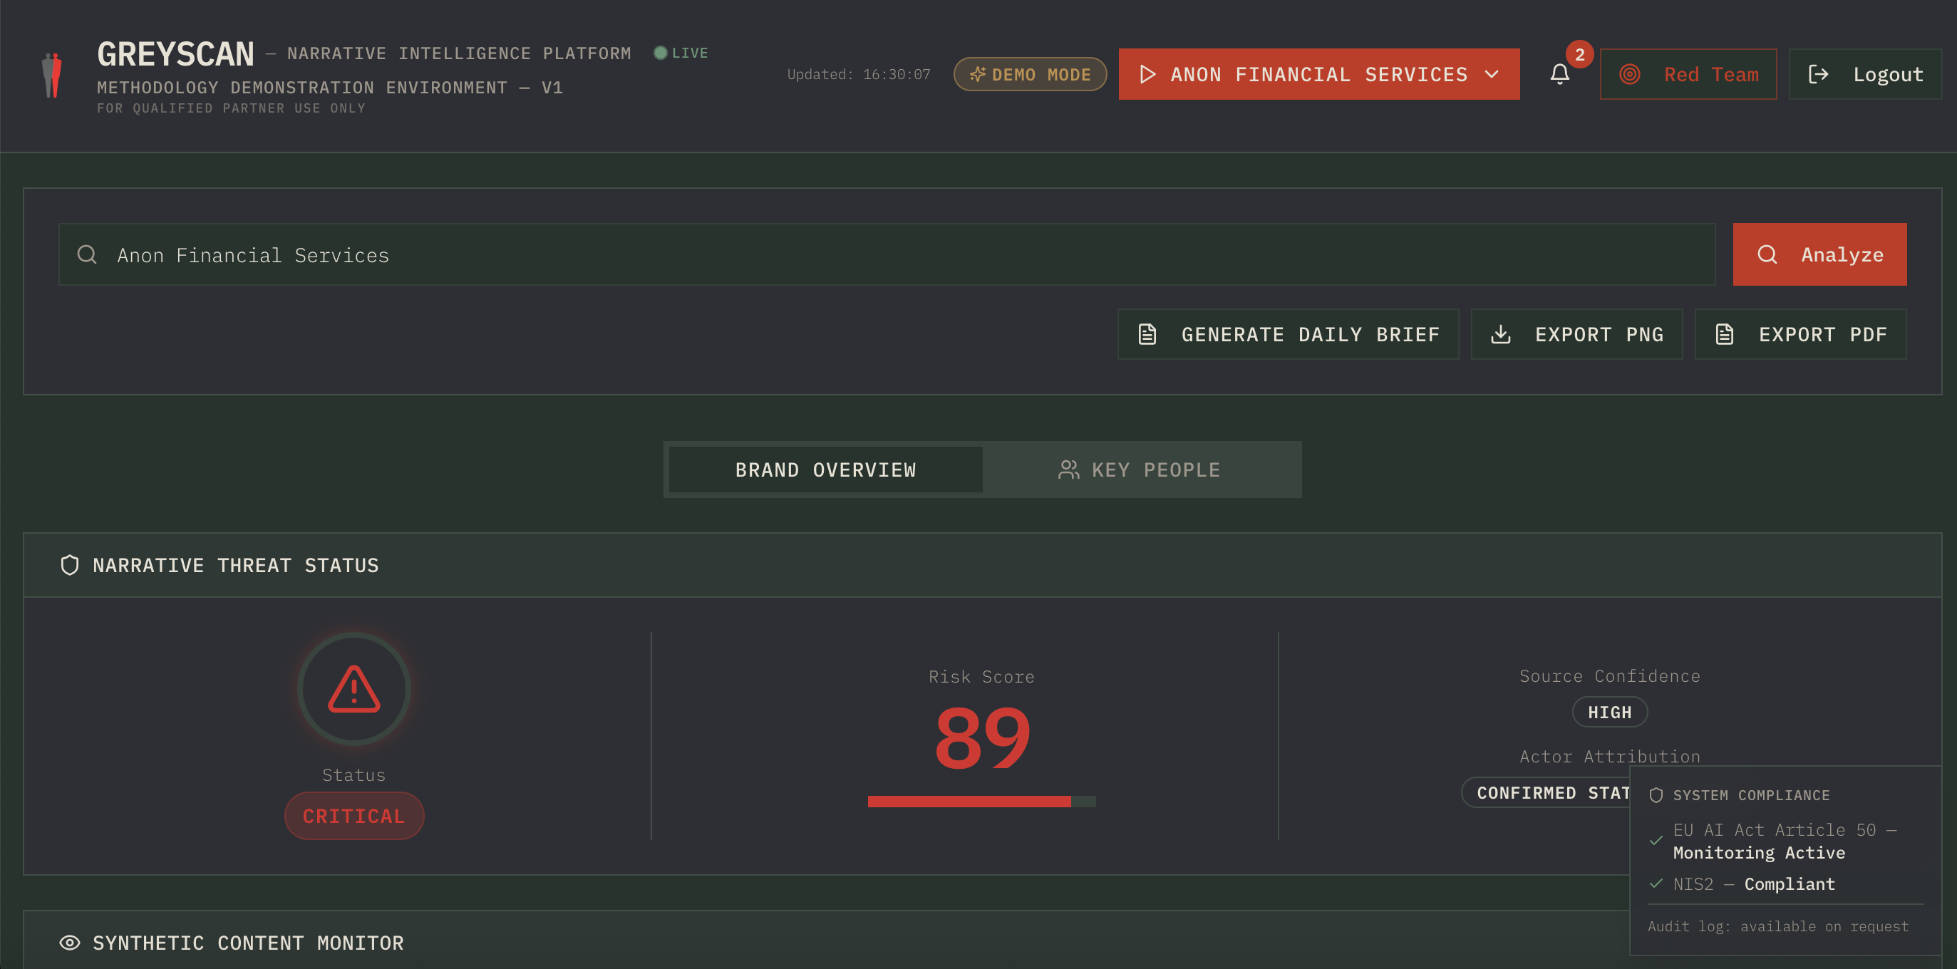Click the green LIVE status dot
Viewport: 1957px width, 969px height.
pyautogui.click(x=660, y=53)
